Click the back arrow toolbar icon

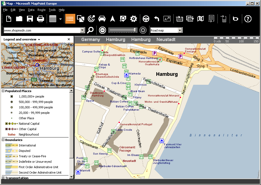(157, 19)
